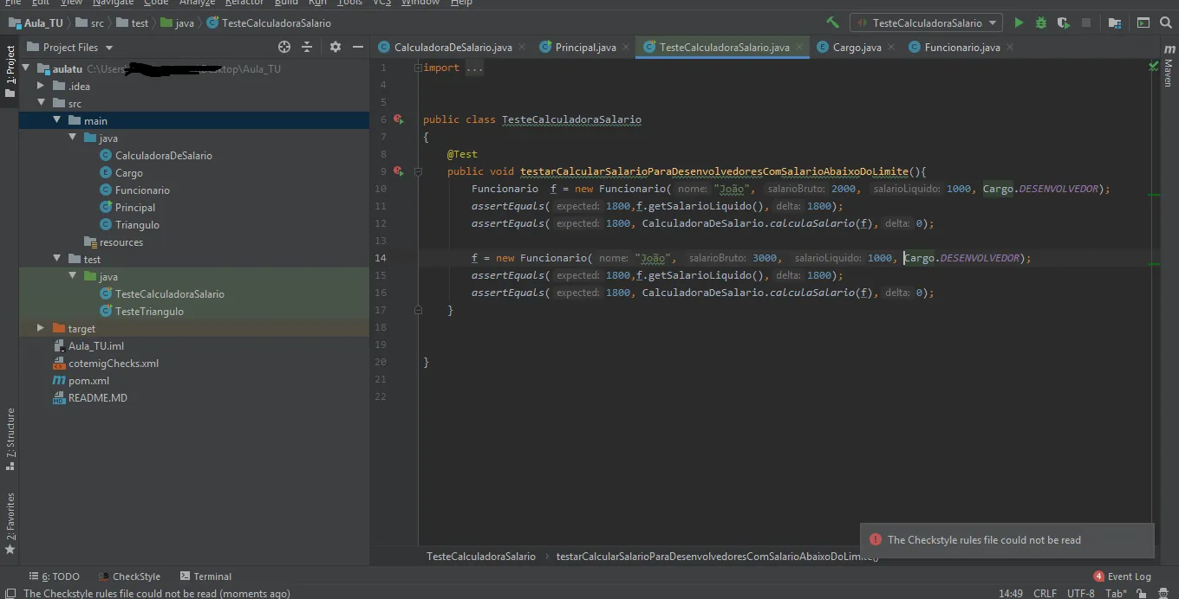Switch to the Principal.java tab
This screenshot has height=599, width=1179.
(x=585, y=47)
